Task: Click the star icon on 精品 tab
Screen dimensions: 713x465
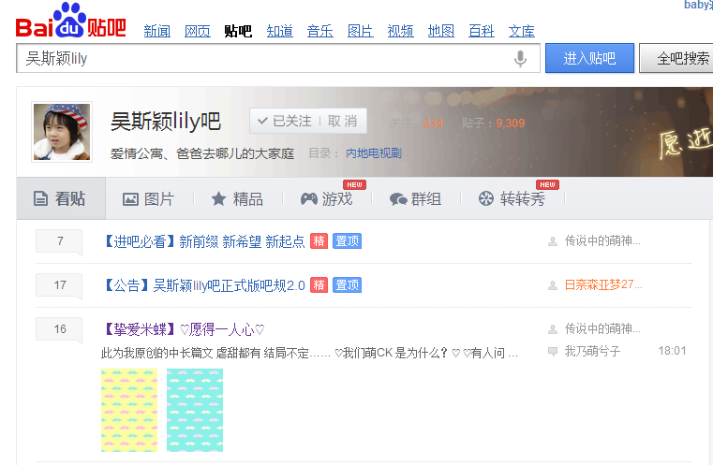Action: click(x=218, y=198)
